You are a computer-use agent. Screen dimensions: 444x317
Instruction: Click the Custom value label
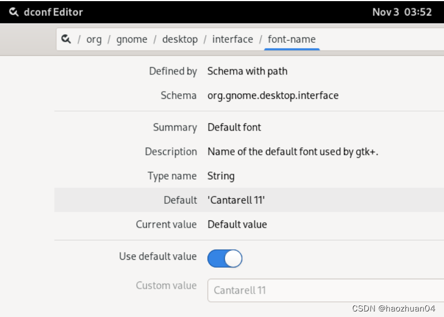point(166,285)
